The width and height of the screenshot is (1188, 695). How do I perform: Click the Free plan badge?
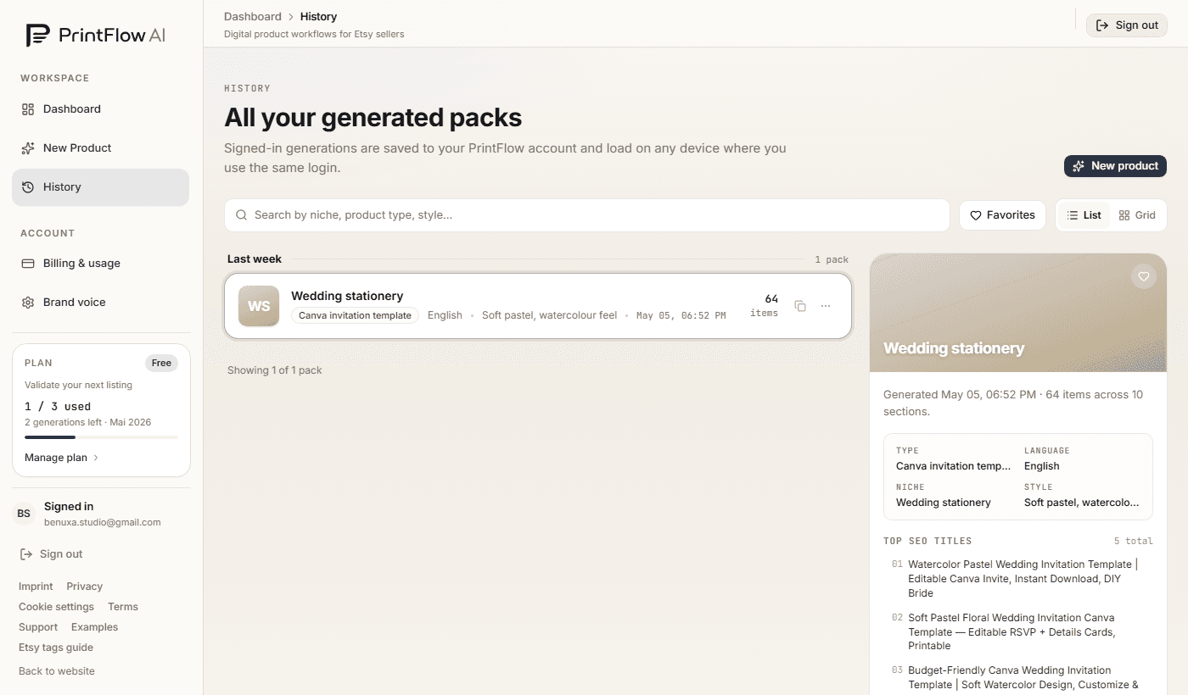point(161,363)
